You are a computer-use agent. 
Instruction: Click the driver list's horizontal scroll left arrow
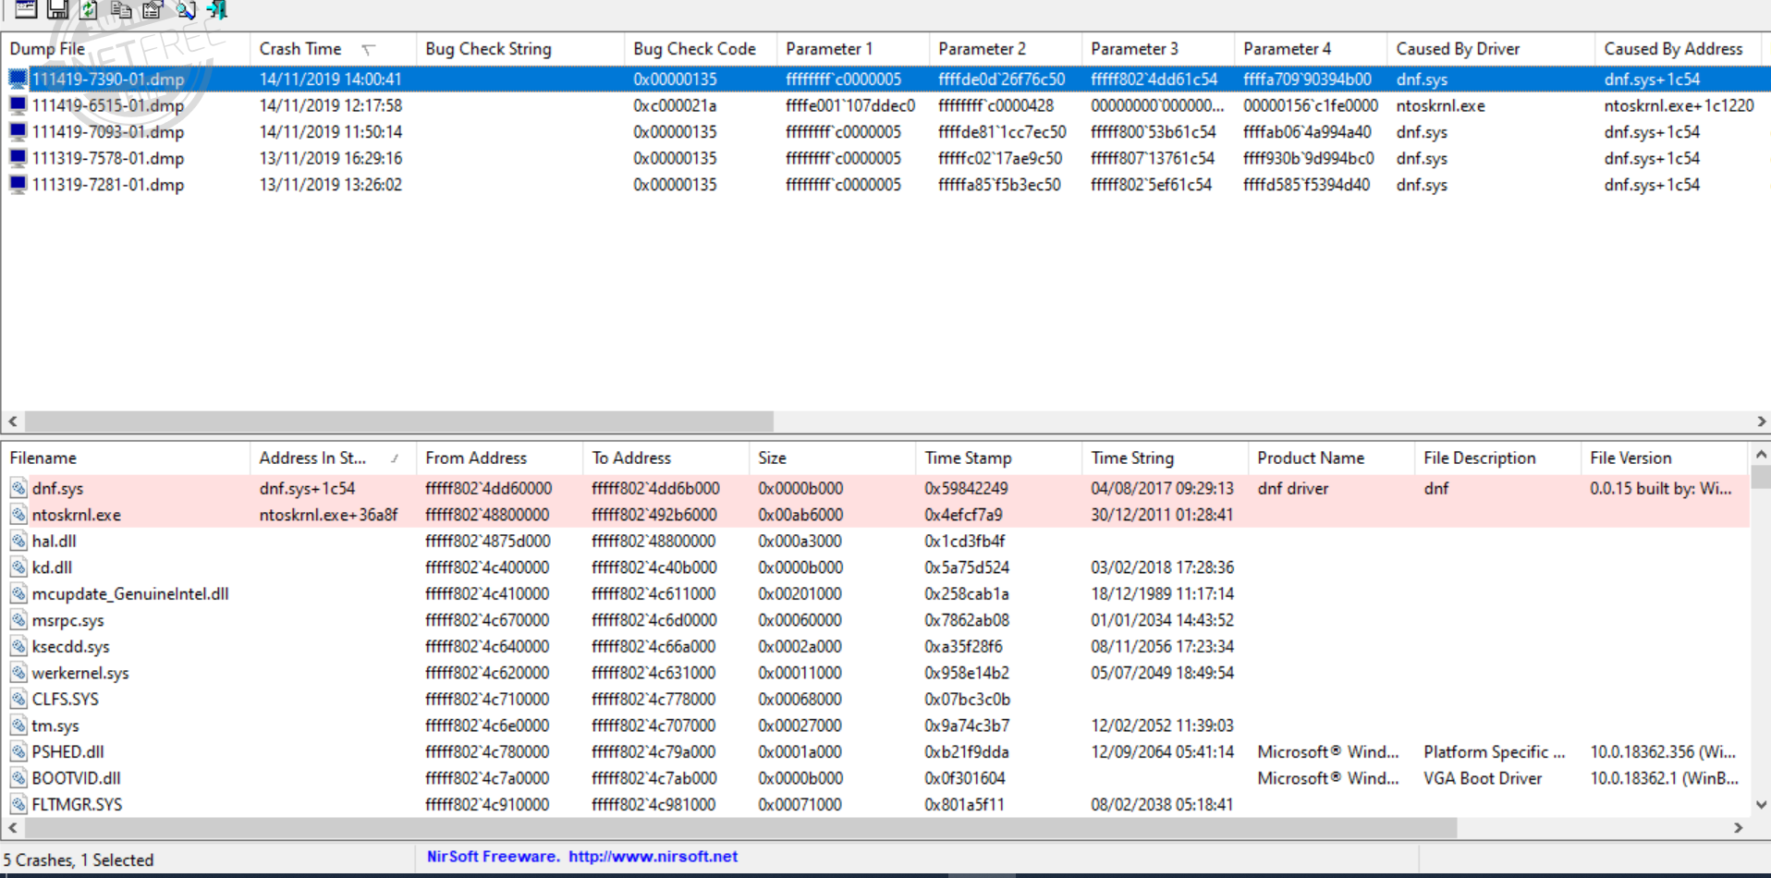13,828
